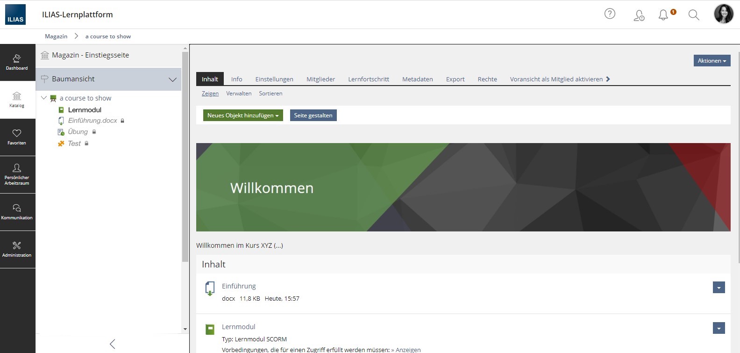Viewport: 740px width, 353px height.
Task: Switch to the Inhalt tab
Action: pos(210,79)
